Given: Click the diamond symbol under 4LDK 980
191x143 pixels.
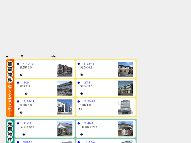Looking at the screenshot, I should (x=24, y=135).
